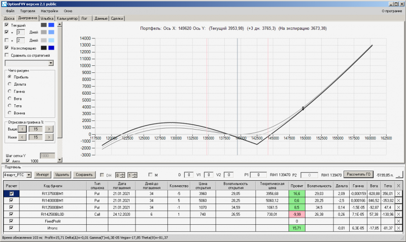
Task: Click the OptionFVV application icon in title bar
Action: 4,4
